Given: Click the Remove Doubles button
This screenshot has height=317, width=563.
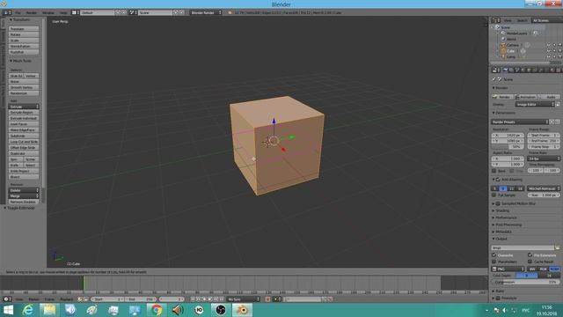Looking at the screenshot, I should coord(24,202).
